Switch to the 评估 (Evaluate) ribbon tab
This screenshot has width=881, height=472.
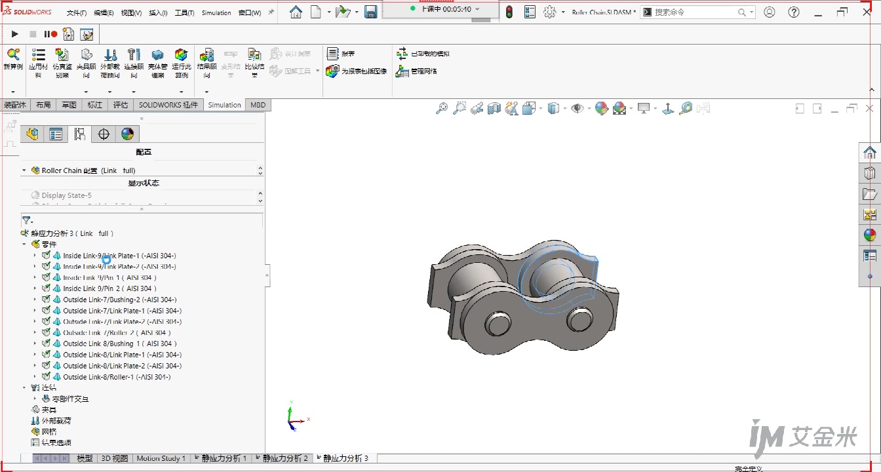pos(121,105)
